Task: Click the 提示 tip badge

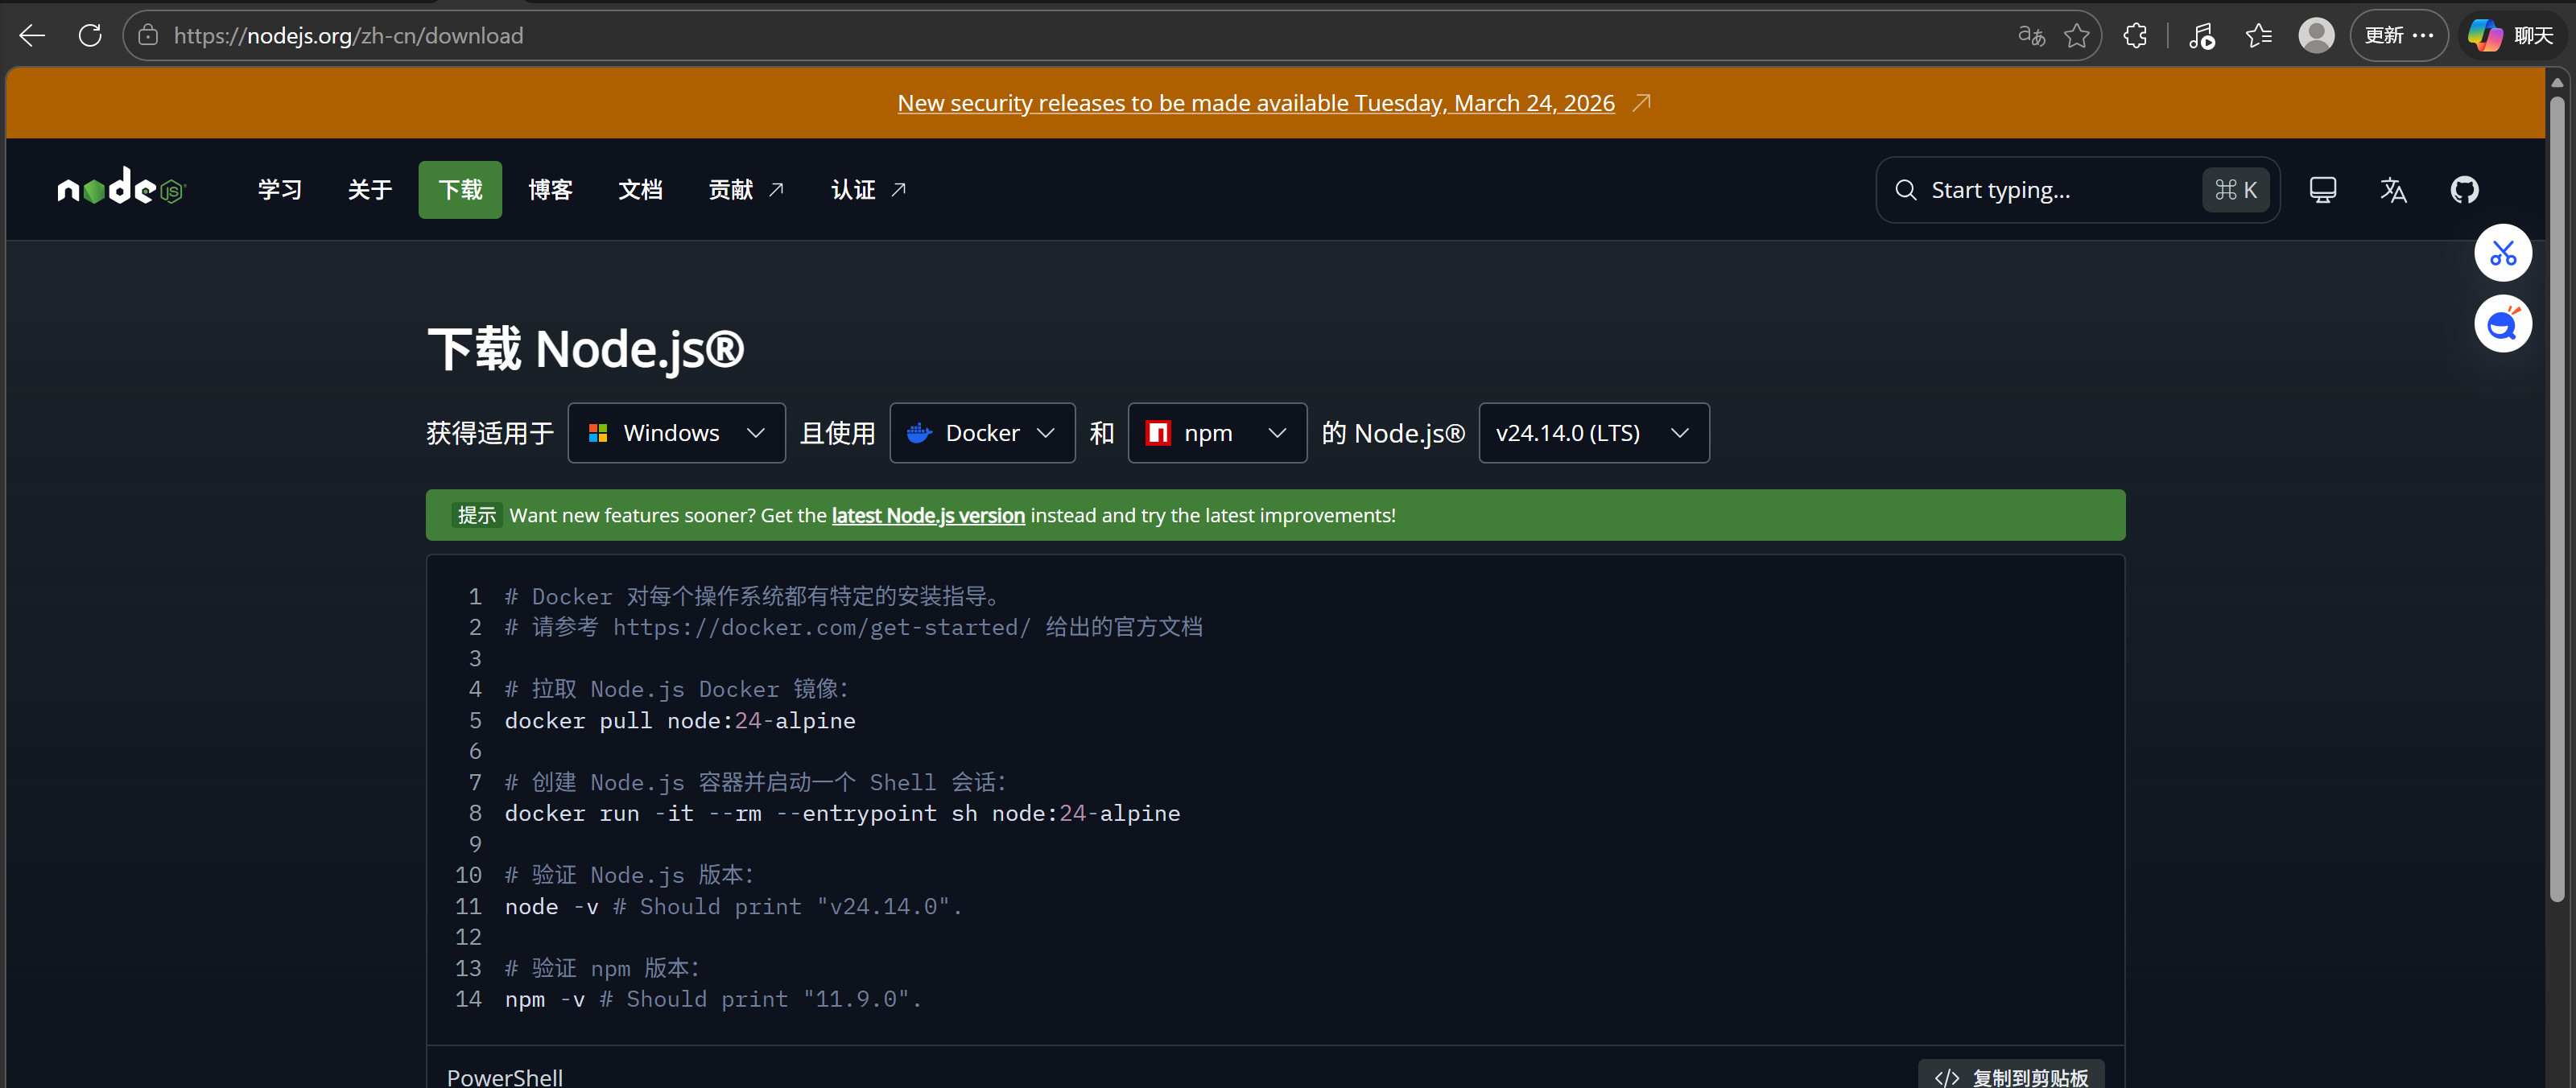Action: (476, 515)
